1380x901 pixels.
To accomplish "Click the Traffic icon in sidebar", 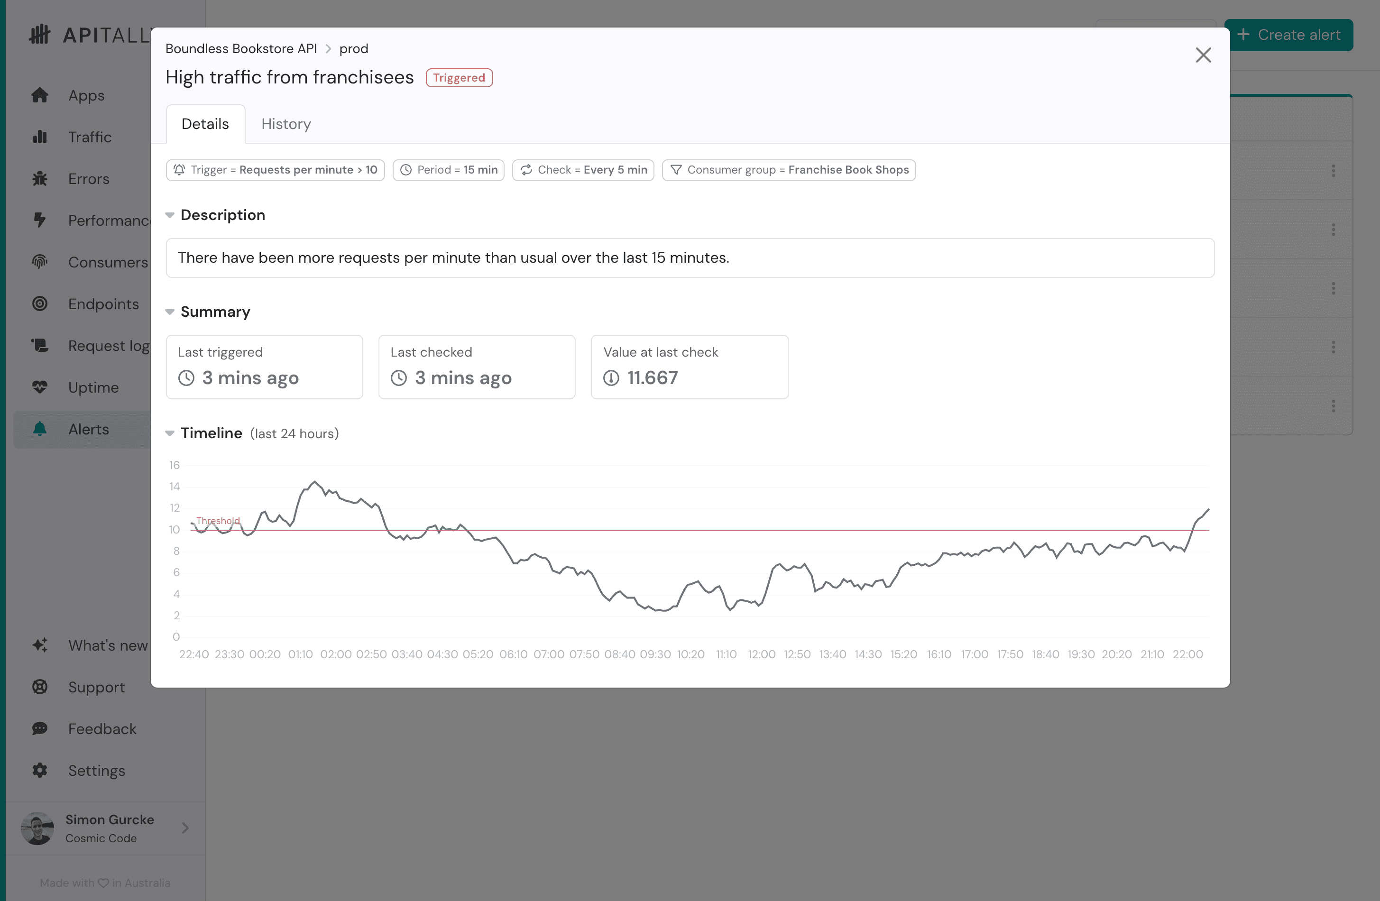I will [40, 136].
